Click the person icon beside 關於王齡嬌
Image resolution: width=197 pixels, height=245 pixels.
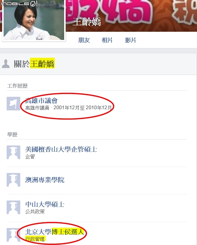(6, 64)
